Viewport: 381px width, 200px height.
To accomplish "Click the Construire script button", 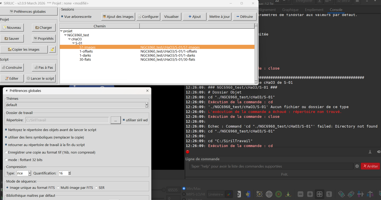I will click(12, 67).
